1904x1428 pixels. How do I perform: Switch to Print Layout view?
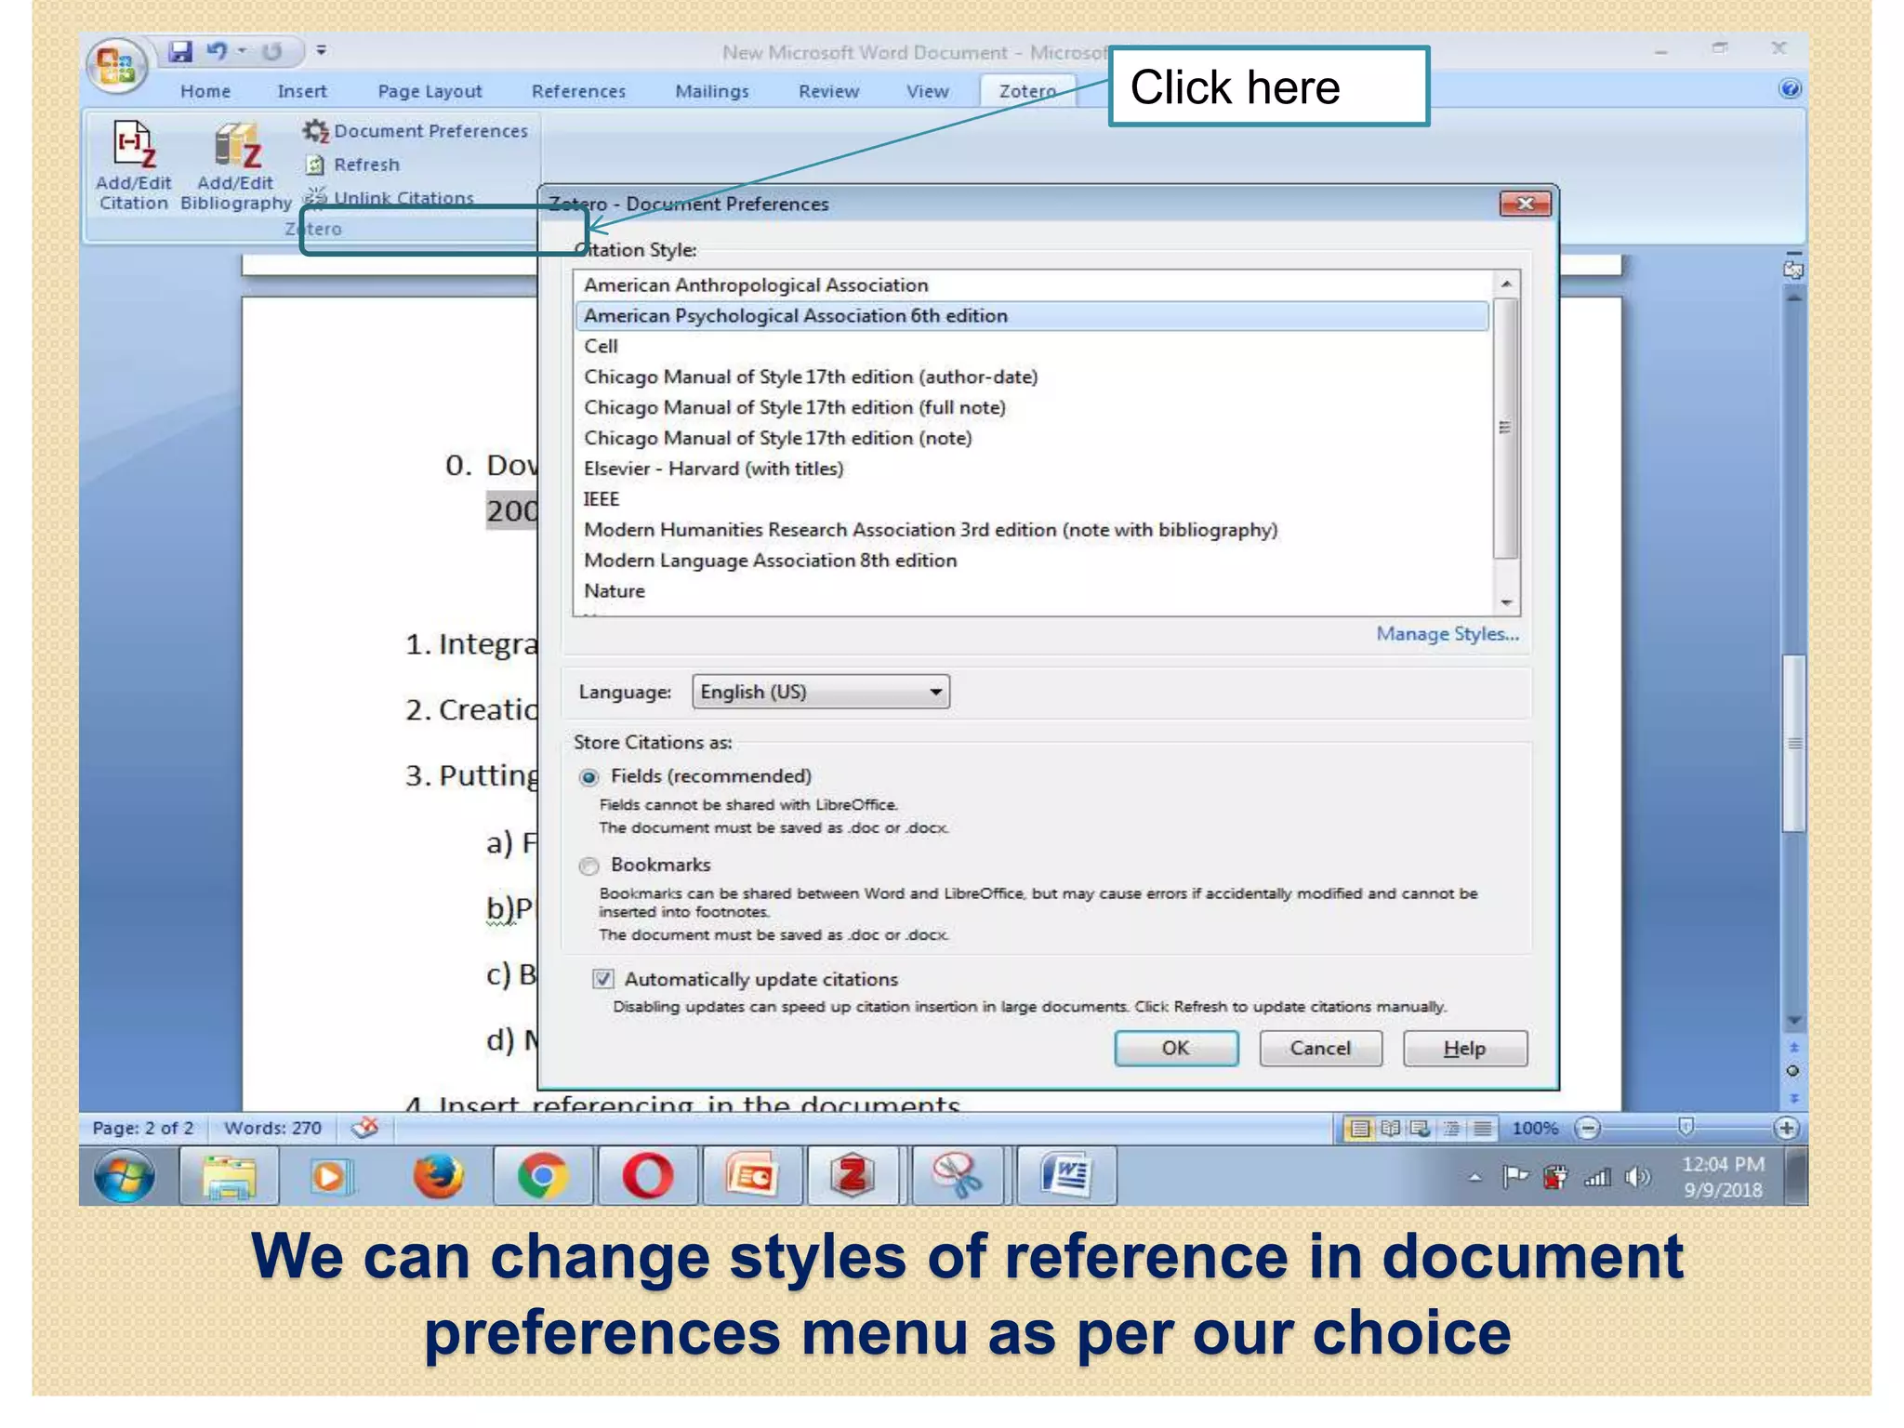click(x=1360, y=1129)
